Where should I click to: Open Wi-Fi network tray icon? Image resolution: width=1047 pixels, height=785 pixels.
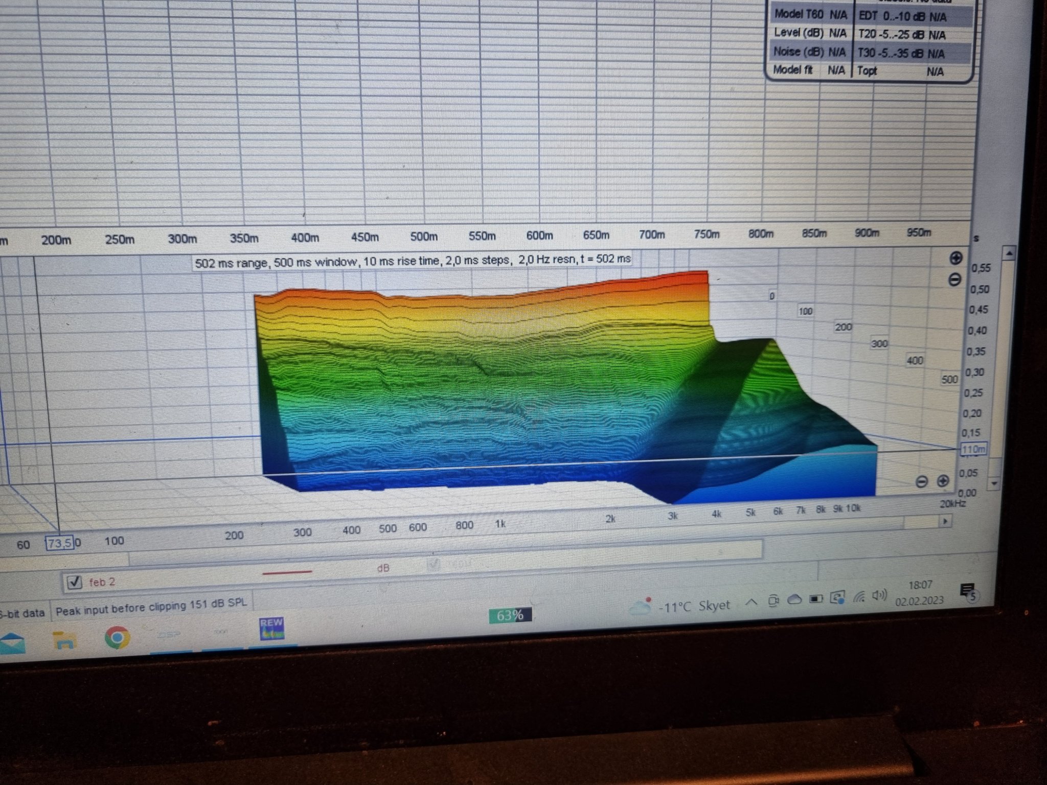point(859,596)
